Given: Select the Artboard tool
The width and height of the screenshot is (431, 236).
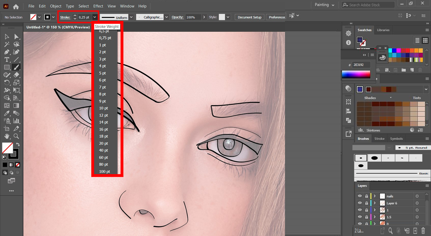Looking at the screenshot, I should (7, 128).
